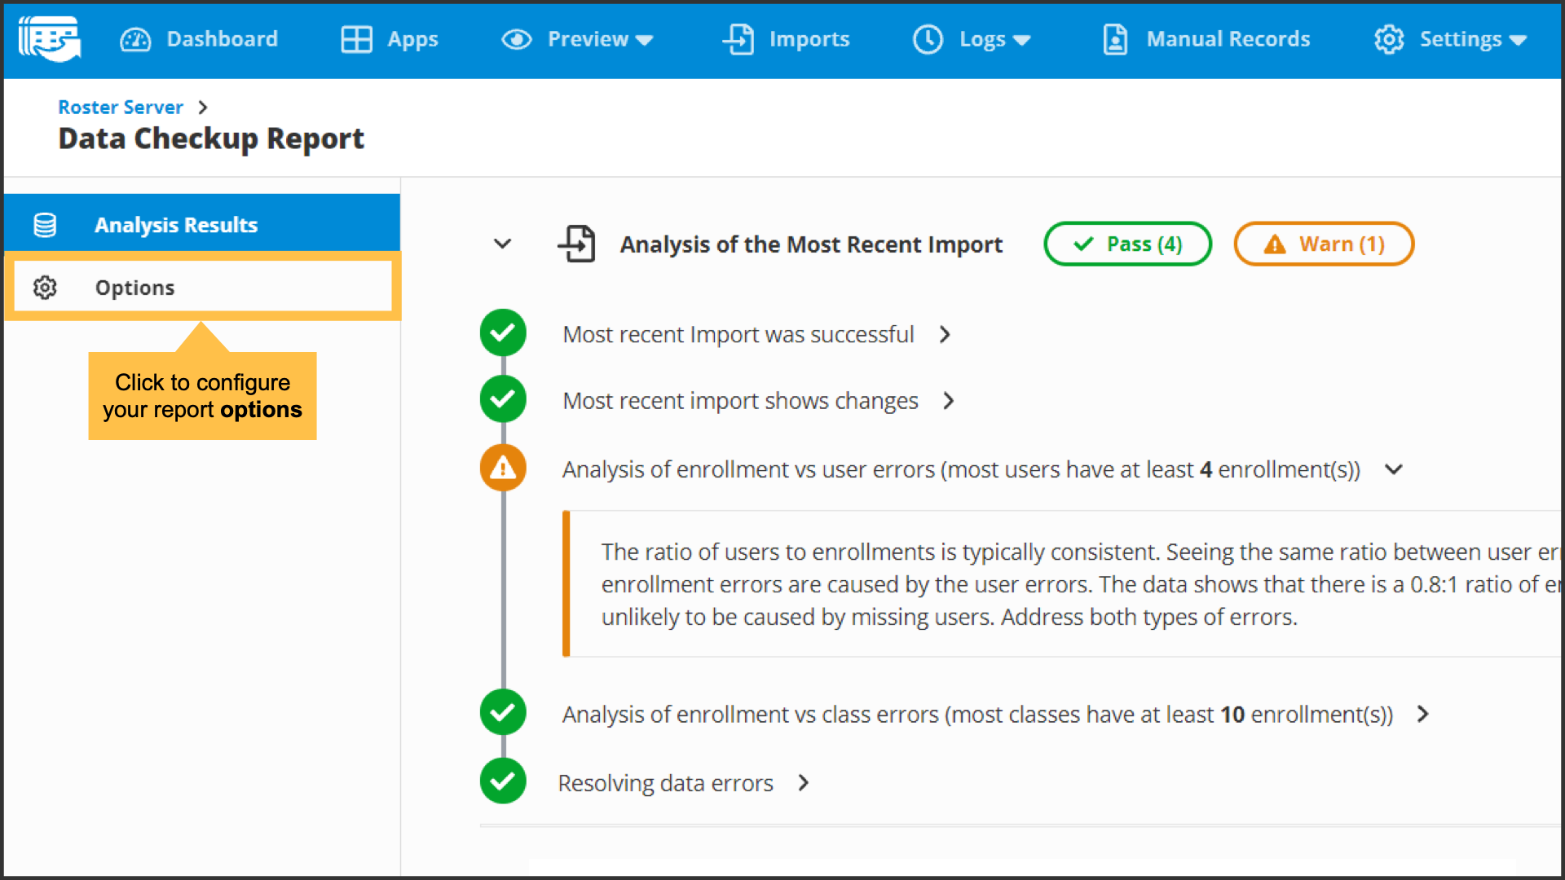This screenshot has height=880, width=1565.
Task: Click the application logo in the top bar
Action: point(49,38)
